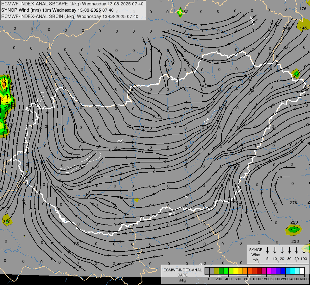Image resolution: width=310 pixels, height=285 pixels.
Task: Select the lime yellow-green swatch in CAPE legend
Action: click(x=231, y=271)
